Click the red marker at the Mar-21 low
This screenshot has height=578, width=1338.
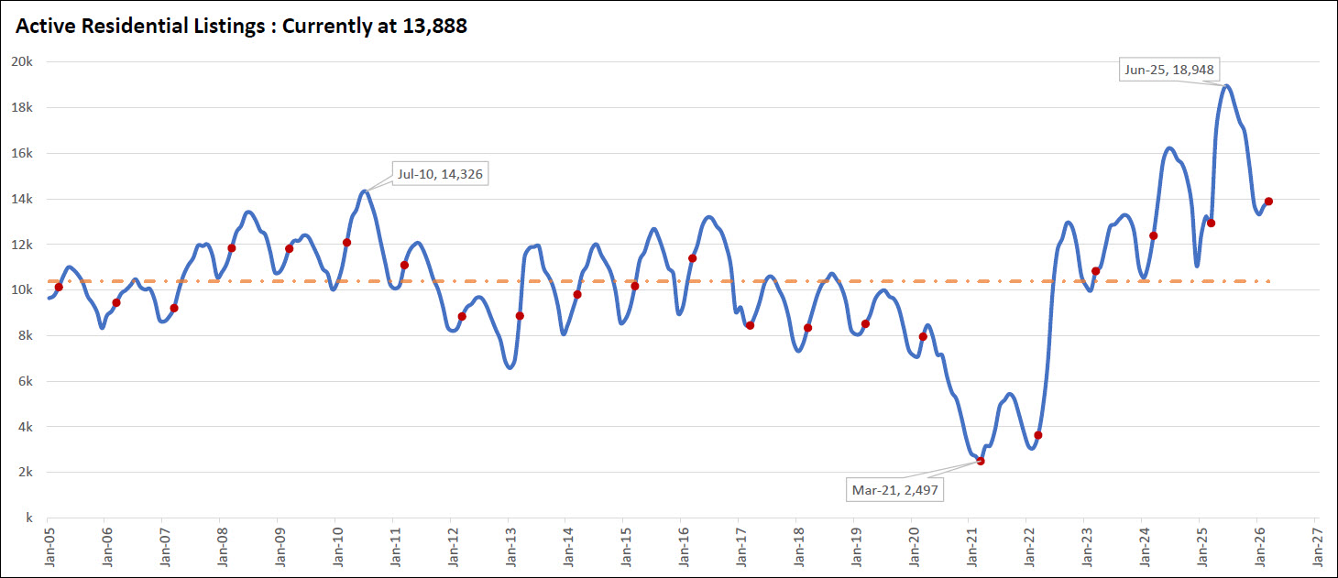[981, 461]
